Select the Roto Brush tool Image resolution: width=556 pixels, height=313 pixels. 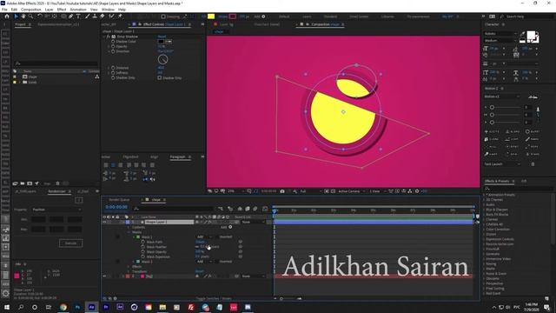[111, 17]
